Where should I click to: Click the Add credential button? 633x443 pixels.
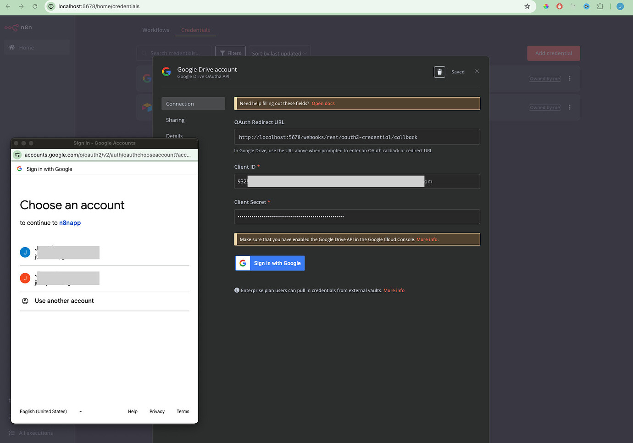[553, 53]
